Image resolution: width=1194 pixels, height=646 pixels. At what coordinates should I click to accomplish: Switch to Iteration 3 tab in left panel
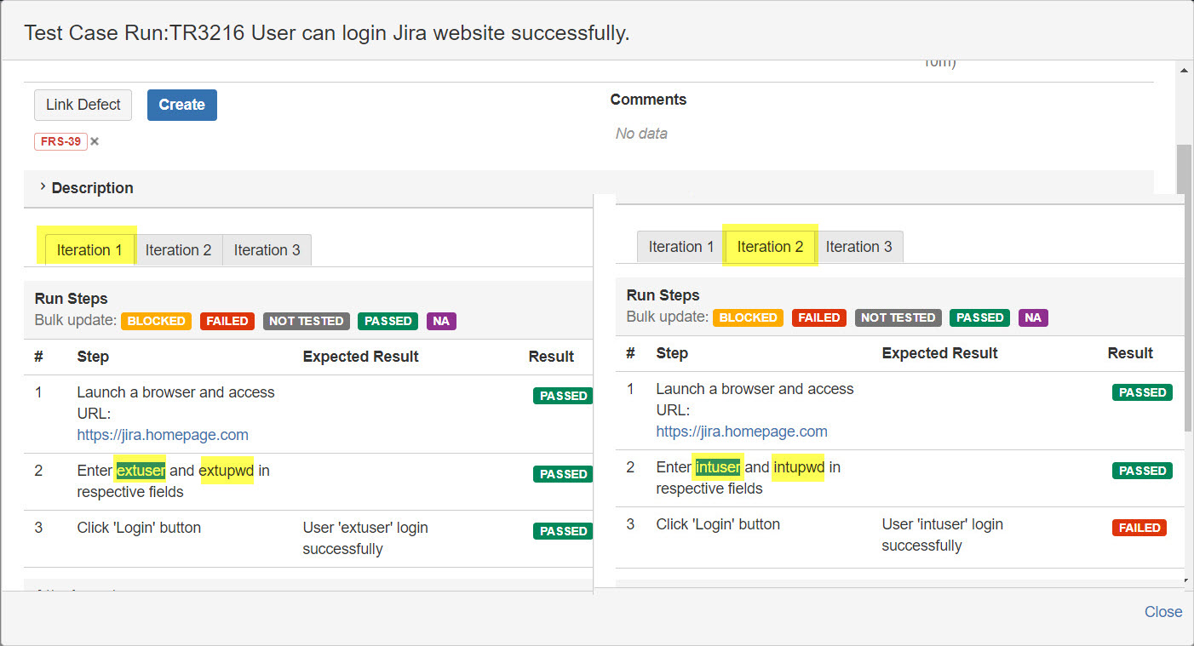point(267,250)
